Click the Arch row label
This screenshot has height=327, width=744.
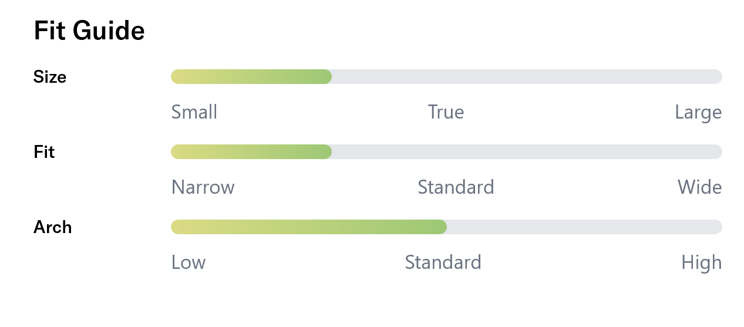coord(52,227)
